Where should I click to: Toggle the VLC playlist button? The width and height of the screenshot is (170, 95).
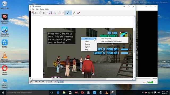pyautogui.click(x=56, y=82)
